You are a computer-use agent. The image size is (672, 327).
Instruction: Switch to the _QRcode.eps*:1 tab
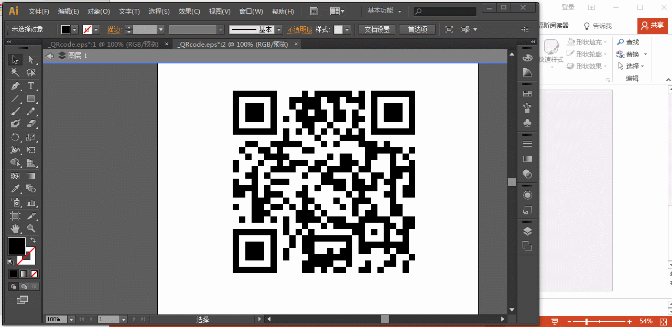tap(103, 45)
